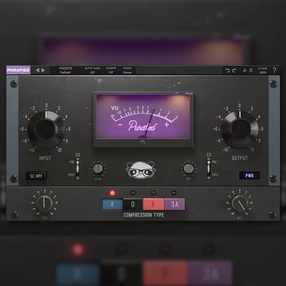Toggle the SC HPF button
286x286 pixels.
click(36, 176)
